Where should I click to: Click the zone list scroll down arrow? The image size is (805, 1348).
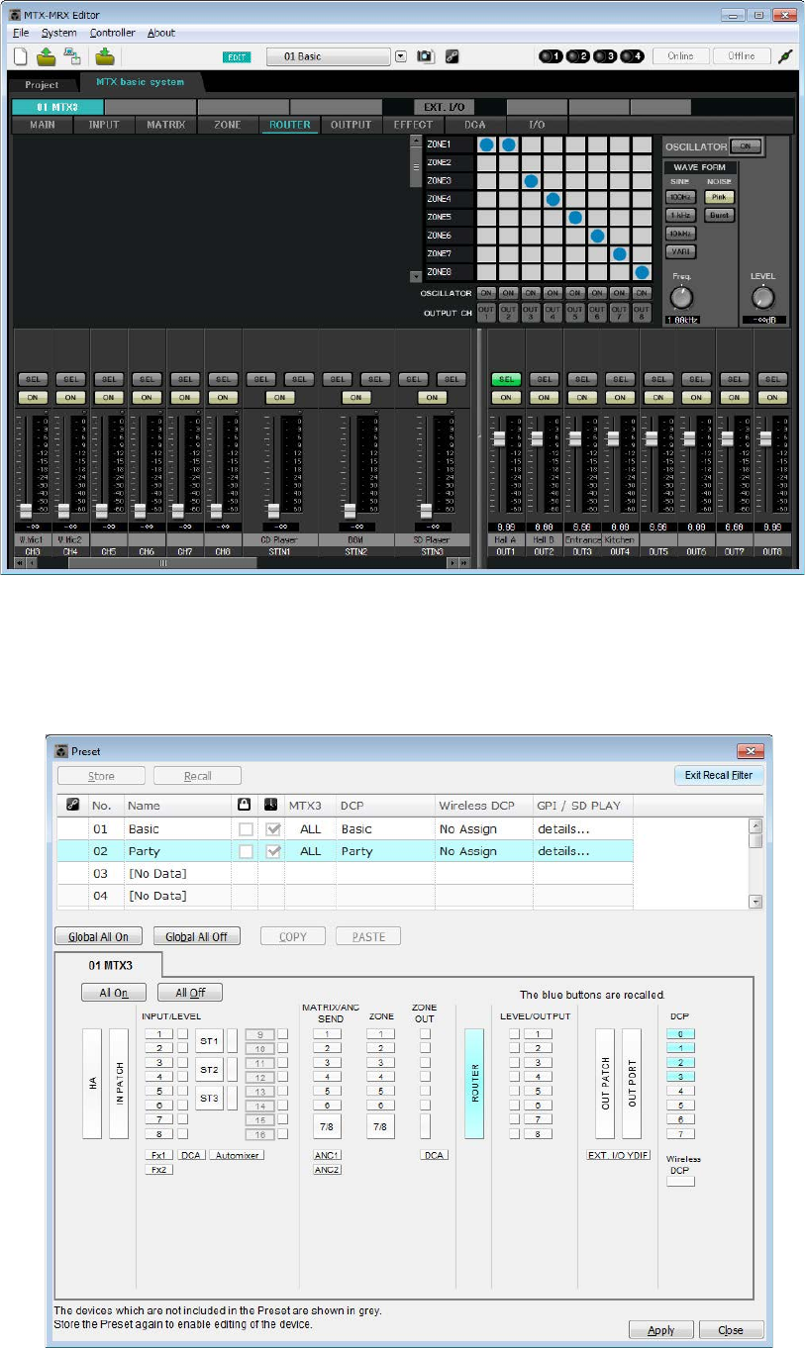coord(416,277)
